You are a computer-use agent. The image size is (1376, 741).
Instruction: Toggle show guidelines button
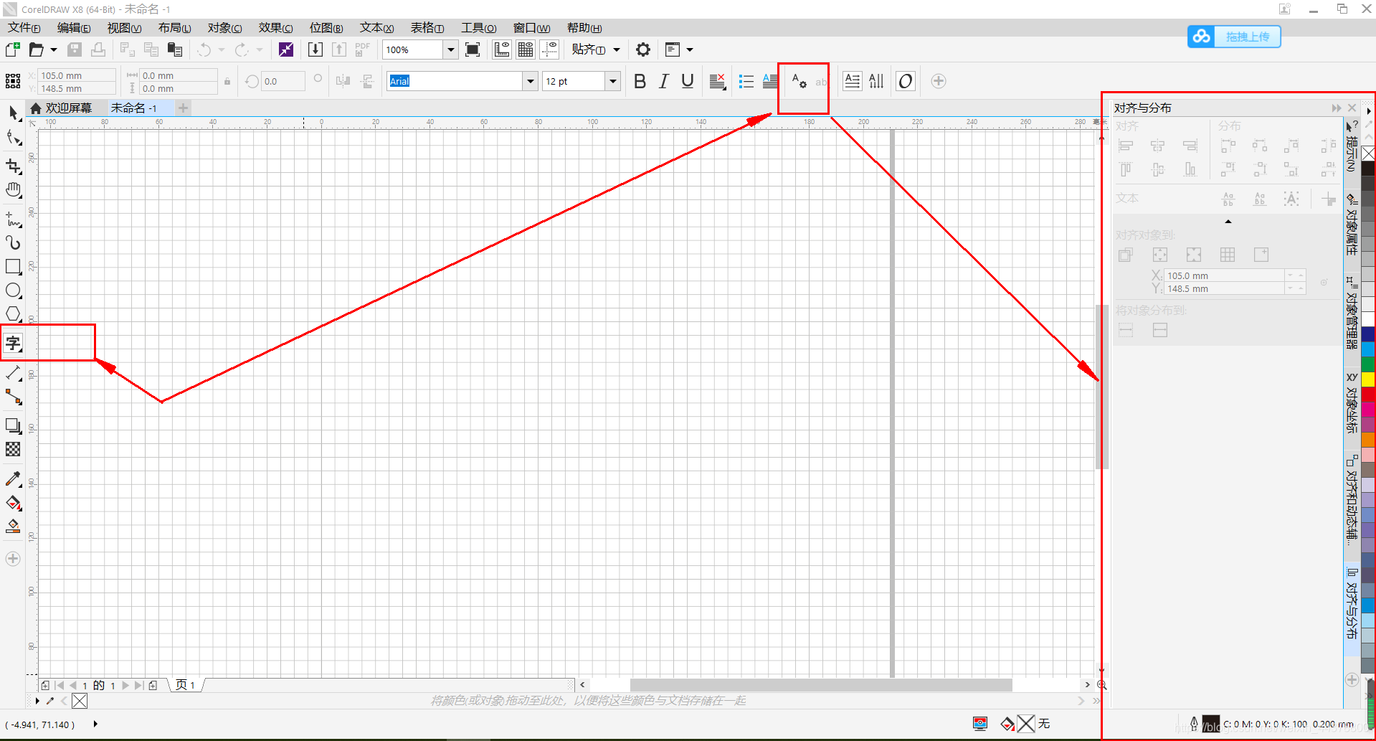(x=549, y=49)
